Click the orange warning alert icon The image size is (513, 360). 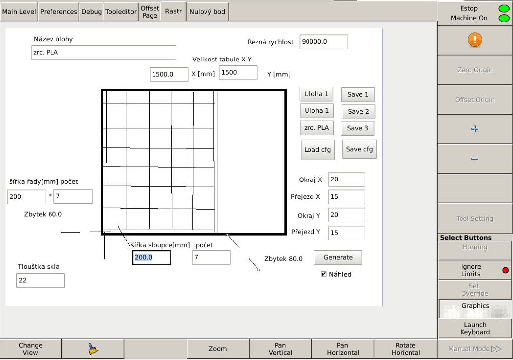coord(474,40)
